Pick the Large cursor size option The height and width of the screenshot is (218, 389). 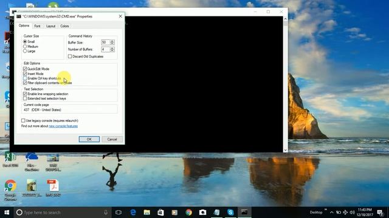pyautogui.click(x=25, y=51)
